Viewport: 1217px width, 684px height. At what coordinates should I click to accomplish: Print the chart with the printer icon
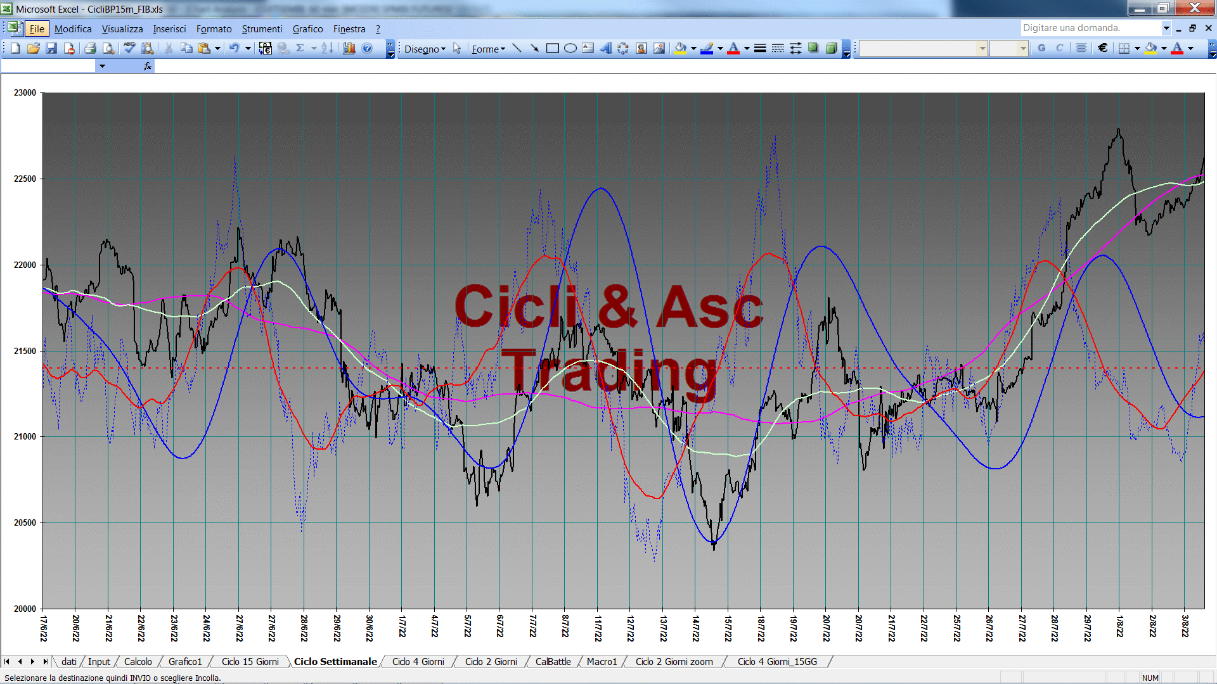(x=90, y=48)
